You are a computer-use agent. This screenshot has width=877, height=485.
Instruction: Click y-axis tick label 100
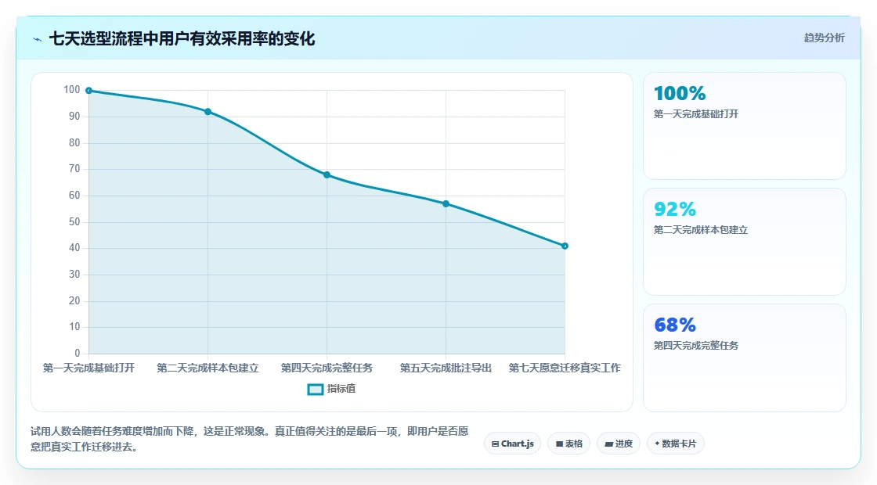tap(72, 90)
